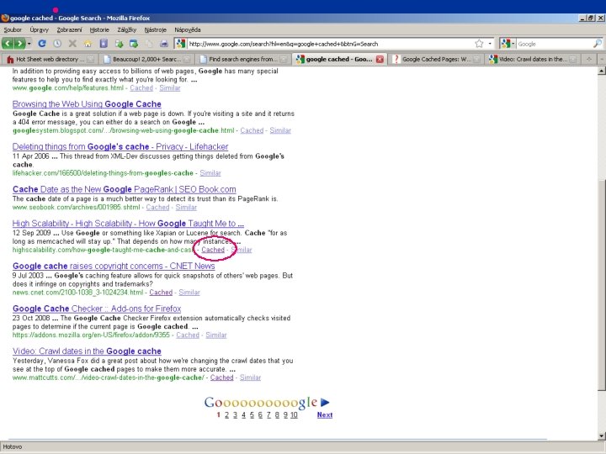Screen dimensions: 606x454
Task: Click the scroll tabs button after the last tab
Action: (589, 59)
